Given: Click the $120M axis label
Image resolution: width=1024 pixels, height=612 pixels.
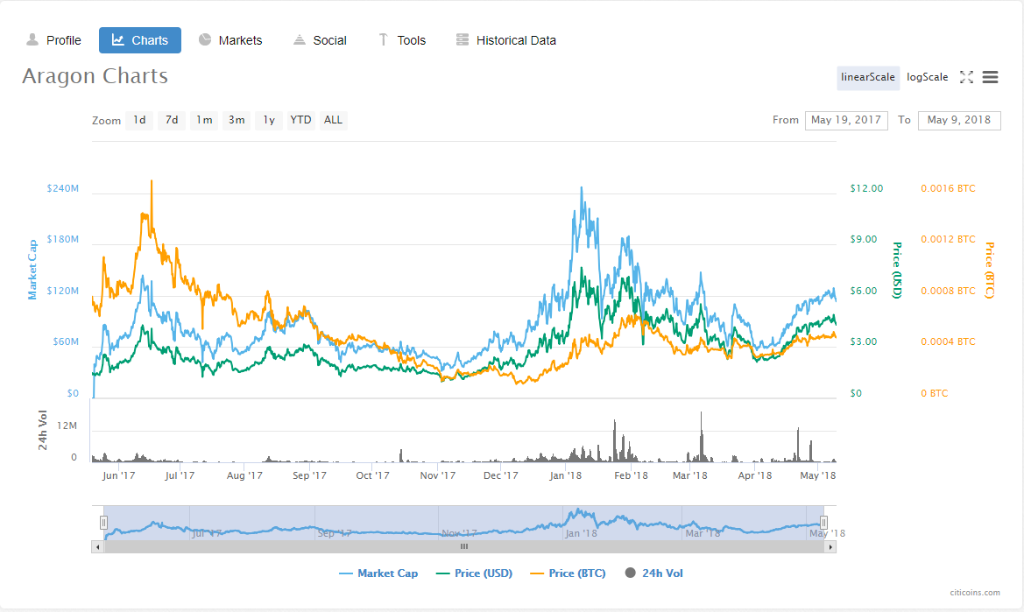Looking at the screenshot, I should coord(63,291).
